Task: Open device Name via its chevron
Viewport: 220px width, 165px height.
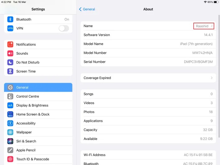Action: (212, 26)
